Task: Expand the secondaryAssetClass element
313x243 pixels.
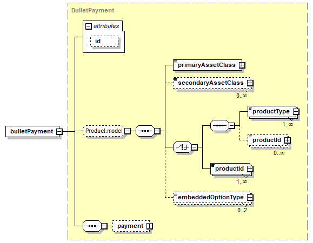Action: tap(250, 83)
